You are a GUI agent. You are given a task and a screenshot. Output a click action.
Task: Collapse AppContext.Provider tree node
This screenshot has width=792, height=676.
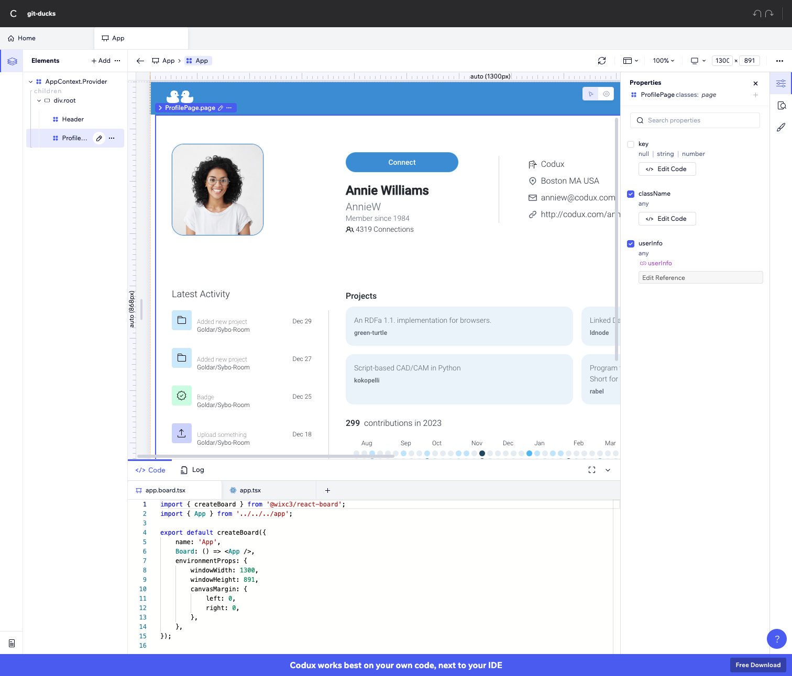pyautogui.click(x=30, y=82)
